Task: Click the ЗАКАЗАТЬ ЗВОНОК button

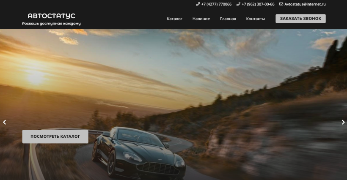Action: pyautogui.click(x=300, y=19)
